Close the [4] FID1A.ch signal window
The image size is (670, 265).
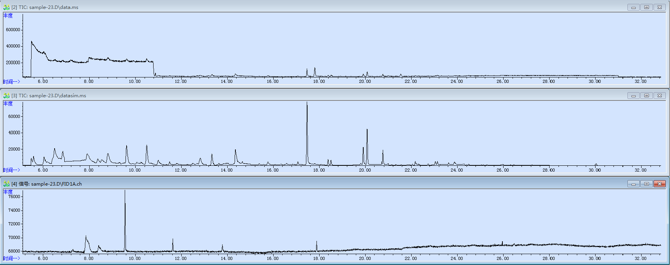(659, 184)
